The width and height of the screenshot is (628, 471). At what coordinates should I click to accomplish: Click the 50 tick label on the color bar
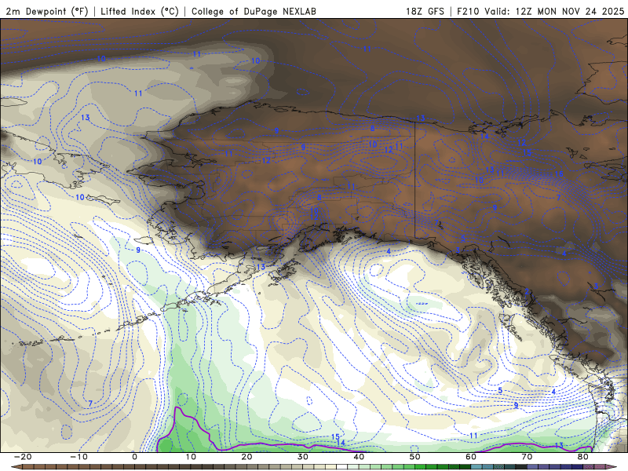pyautogui.click(x=415, y=457)
